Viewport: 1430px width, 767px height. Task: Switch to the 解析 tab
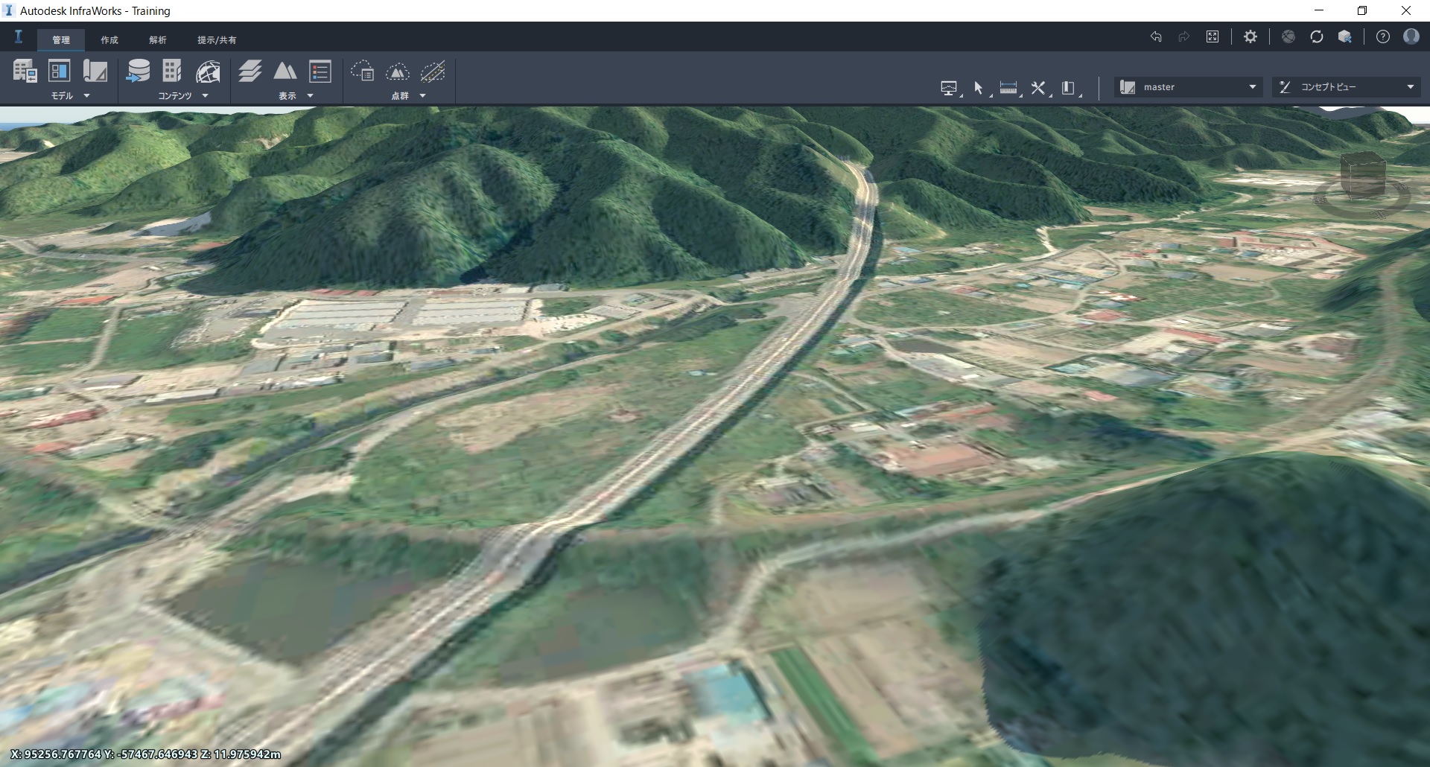158,40
